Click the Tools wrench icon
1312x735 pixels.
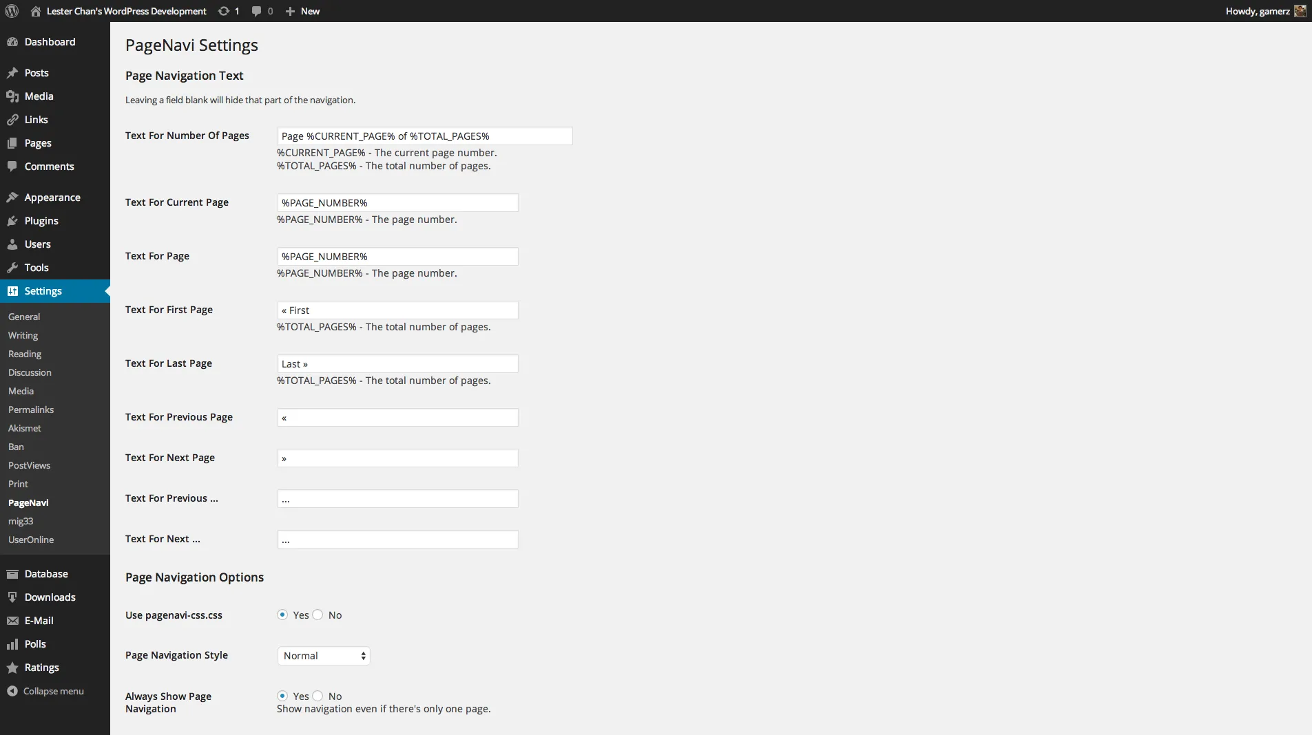(12, 268)
